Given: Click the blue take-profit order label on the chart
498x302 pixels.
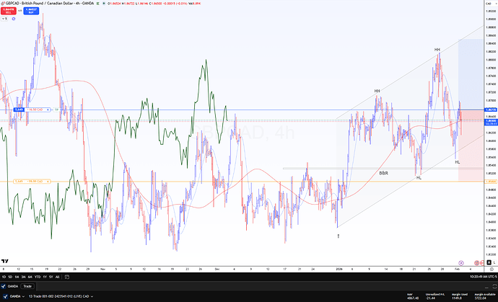Looking at the screenshot, I should tap(32, 110).
